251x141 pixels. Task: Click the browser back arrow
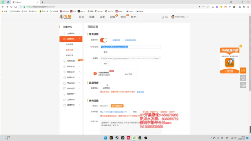click(x=3, y=7)
